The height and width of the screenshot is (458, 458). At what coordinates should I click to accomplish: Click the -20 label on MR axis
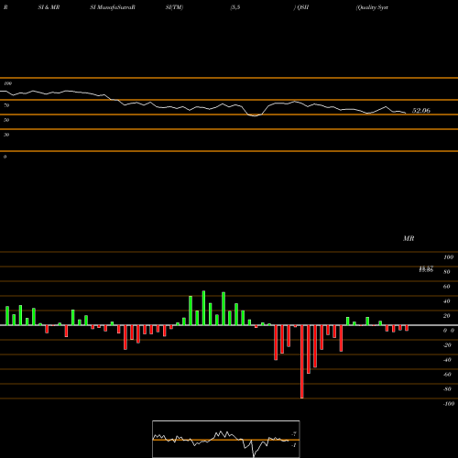click(447, 345)
